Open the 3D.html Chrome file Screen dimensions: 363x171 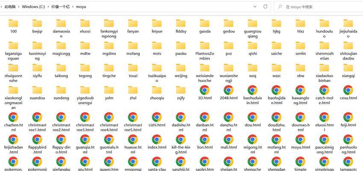point(205,90)
